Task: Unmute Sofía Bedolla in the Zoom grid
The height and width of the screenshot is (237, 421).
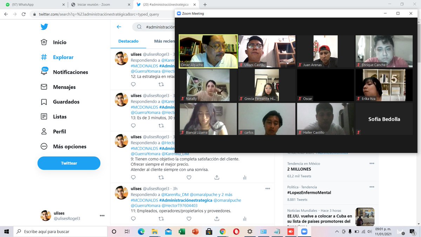Action: pos(358,132)
